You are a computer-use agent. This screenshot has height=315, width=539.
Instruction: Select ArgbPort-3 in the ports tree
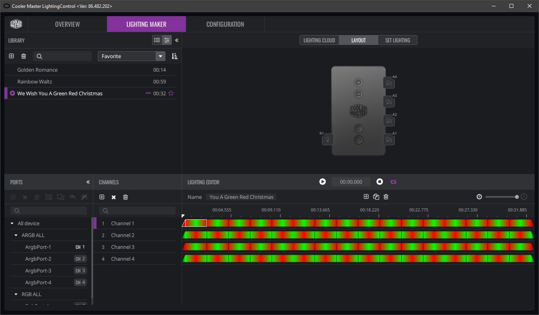click(38, 271)
